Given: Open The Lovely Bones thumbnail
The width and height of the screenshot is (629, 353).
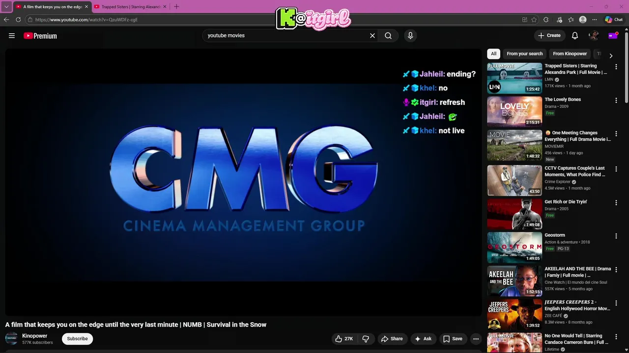Looking at the screenshot, I should point(515,111).
